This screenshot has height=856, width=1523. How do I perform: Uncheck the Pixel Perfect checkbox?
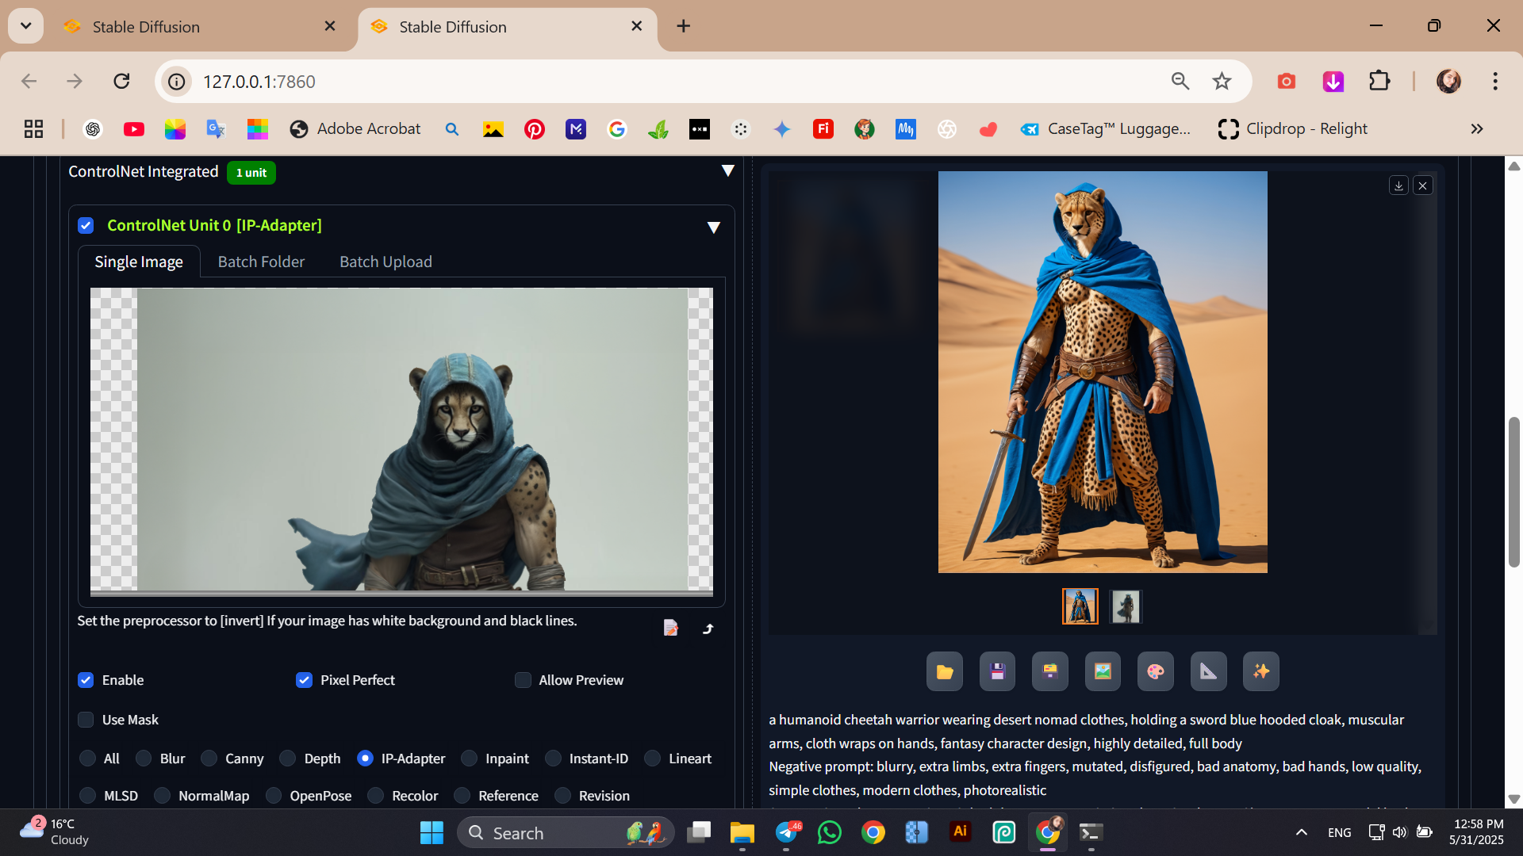[304, 680]
